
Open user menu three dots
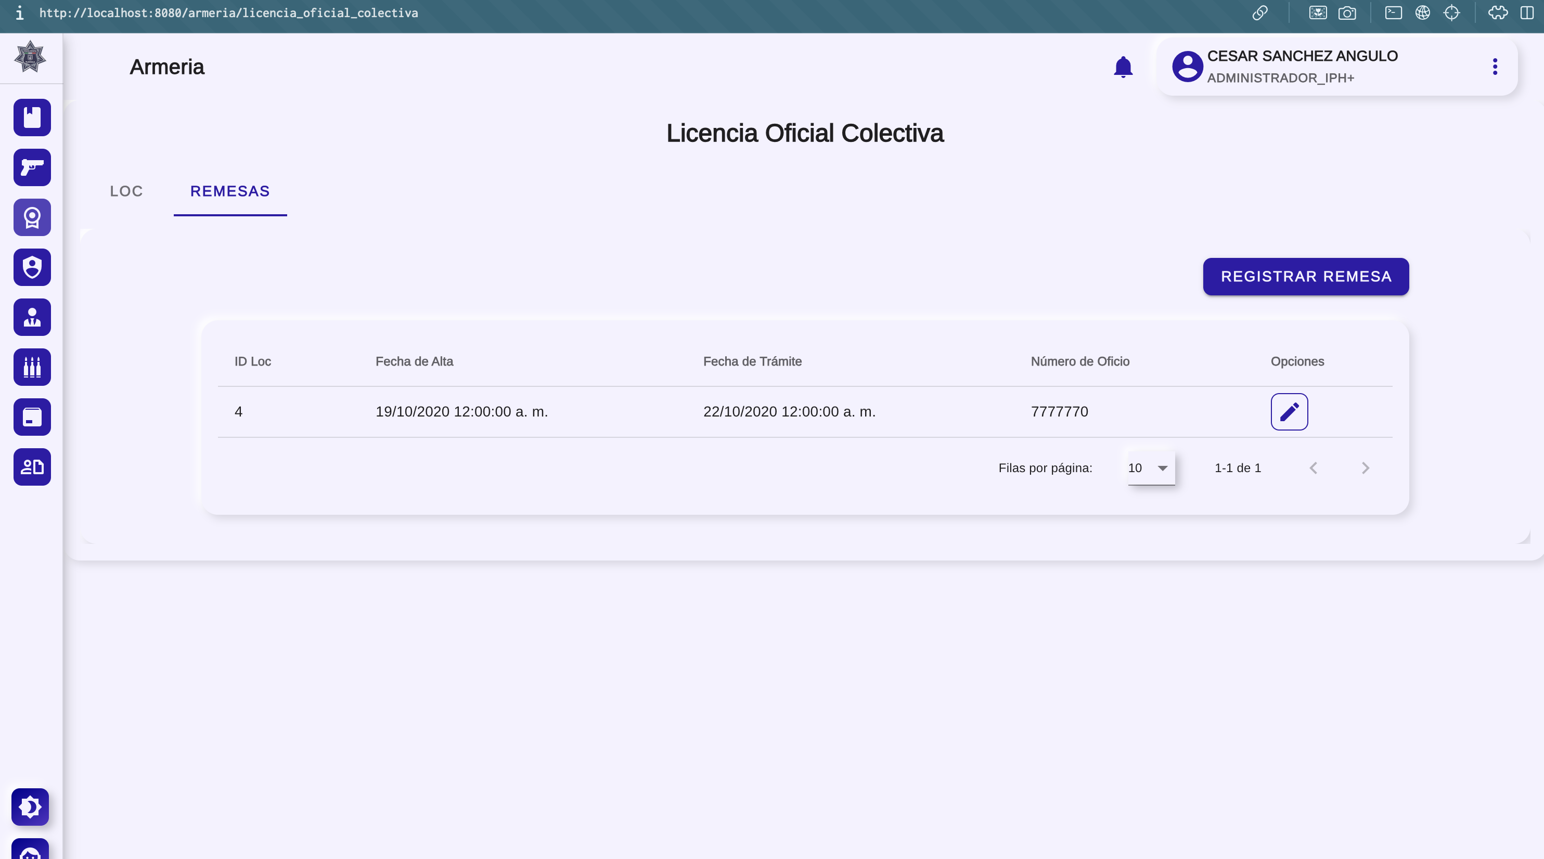coord(1494,67)
